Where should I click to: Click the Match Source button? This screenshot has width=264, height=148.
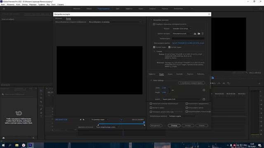click(191, 83)
